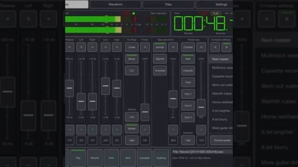Screen dimensions: 298x167
Task: Open the Files tab
Action: (x=169, y=4)
